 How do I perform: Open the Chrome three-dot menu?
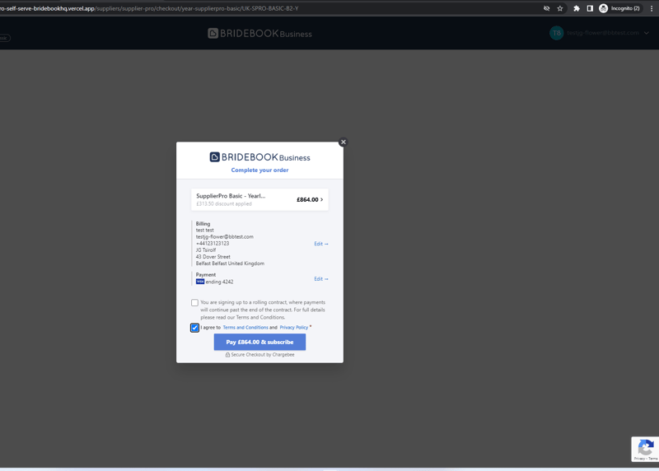652,8
